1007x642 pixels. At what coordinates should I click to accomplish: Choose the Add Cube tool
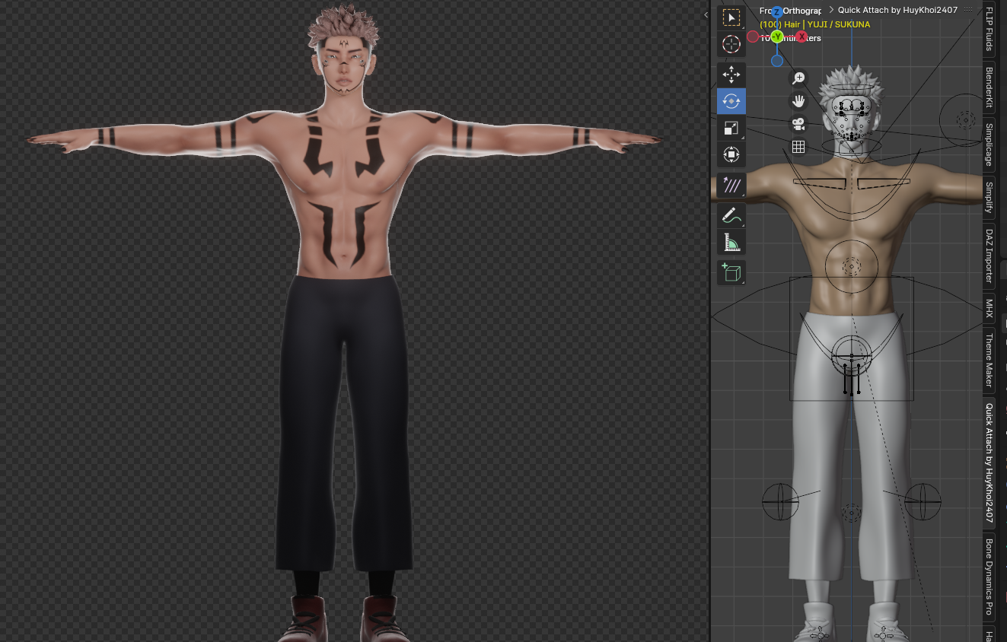coord(731,272)
